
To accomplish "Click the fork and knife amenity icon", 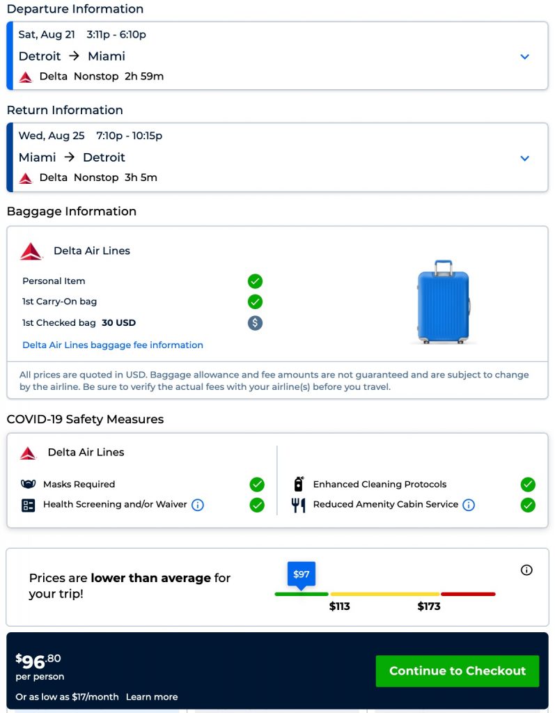I will pos(299,505).
